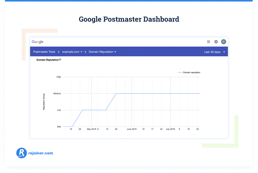Viewport: 258px width, 173px height.
Task: Click the chevron after Postmaster Tools breadcrumb
Action: tap(59, 52)
